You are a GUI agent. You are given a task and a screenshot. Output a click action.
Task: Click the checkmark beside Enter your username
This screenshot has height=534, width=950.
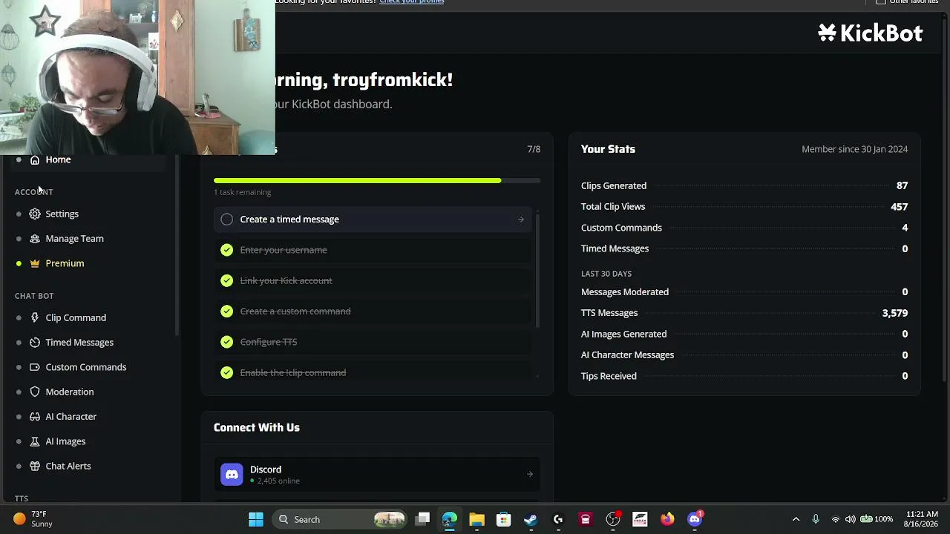(227, 250)
